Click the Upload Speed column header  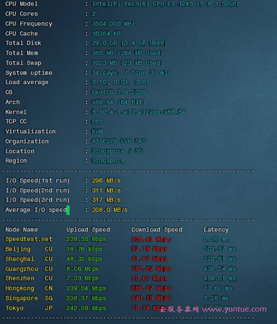(88, 230)
